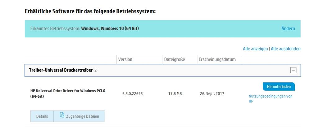Open the Zugehörige Dateien tab
The image size is (318, 127).
pyautogui.click(x=79, y=116)
